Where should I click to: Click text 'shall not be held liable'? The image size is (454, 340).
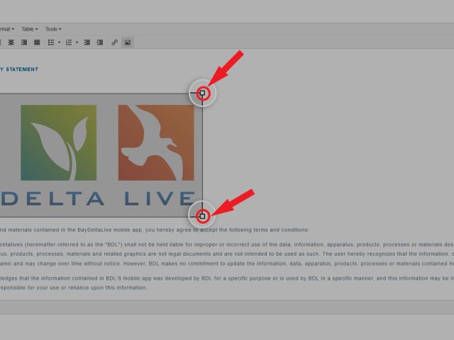click(x=154, y=244)
